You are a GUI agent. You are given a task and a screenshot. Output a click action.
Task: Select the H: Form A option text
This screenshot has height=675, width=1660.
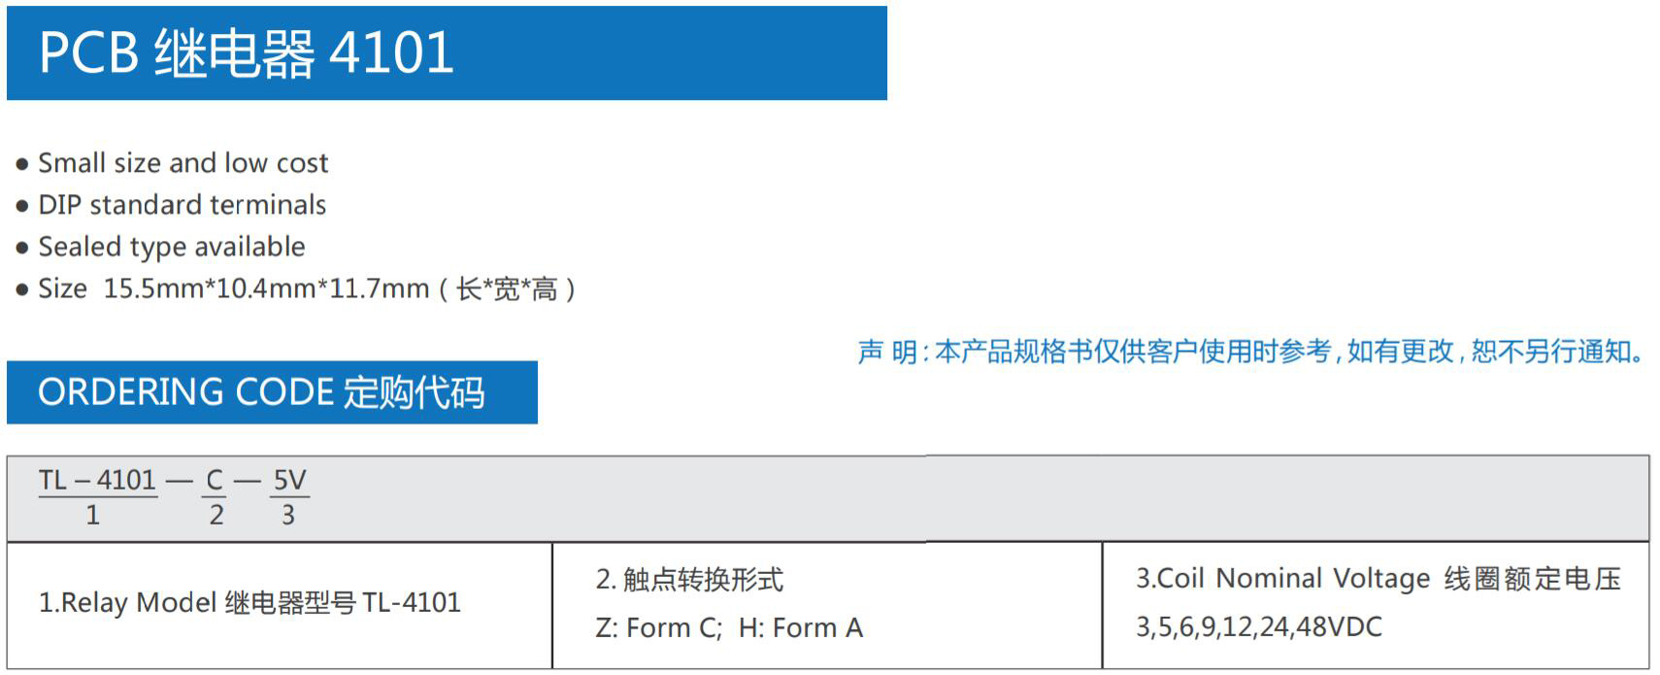tap(801, 628)
